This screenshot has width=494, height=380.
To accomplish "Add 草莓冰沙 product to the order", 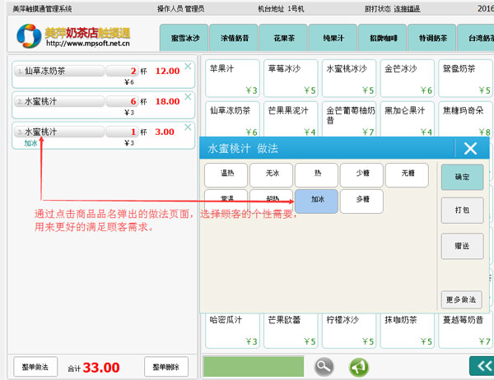I will coord(291,78).
